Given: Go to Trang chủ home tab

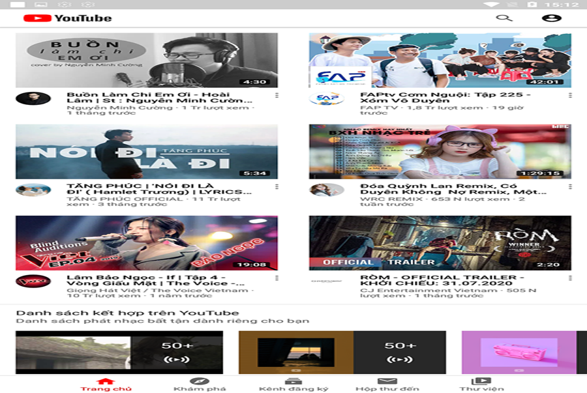Looking at the screenshot, I should click(x=106, y=385).
